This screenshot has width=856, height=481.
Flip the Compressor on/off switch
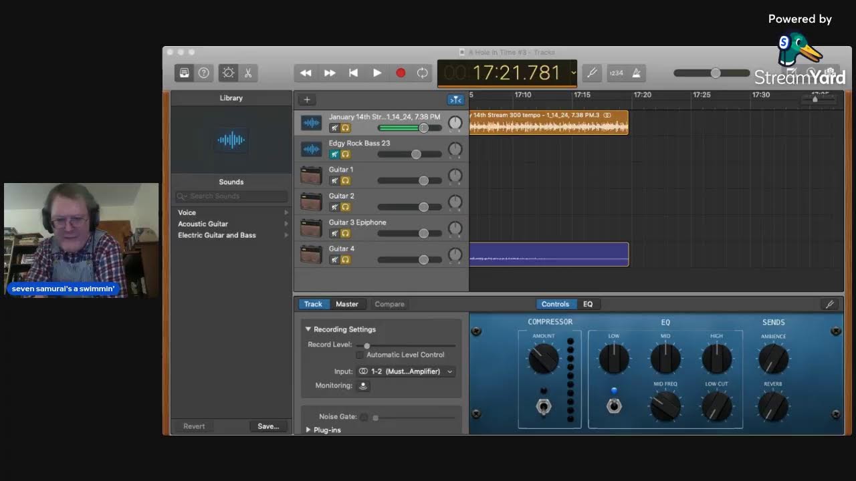(544, 406)
